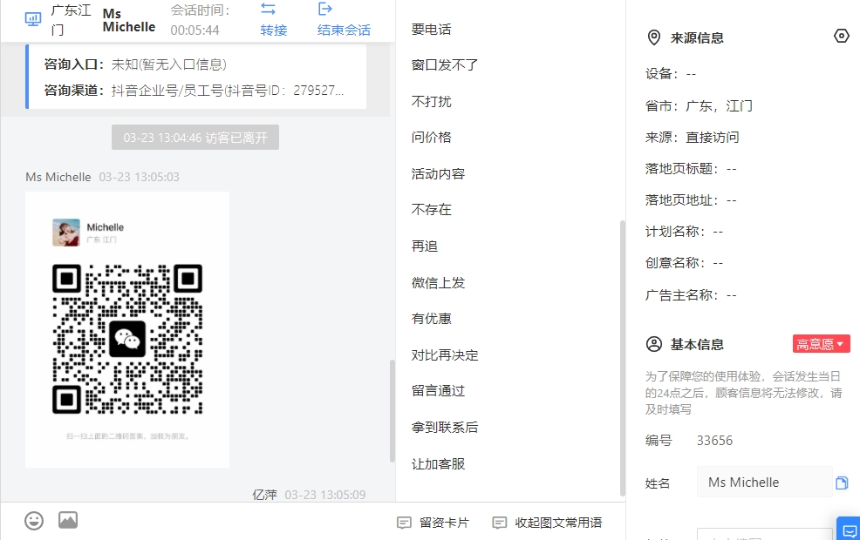This screenshot has width=860, height=540.
Task: Copy the name using the 姓名 copy icon
Action: (842, 483)
